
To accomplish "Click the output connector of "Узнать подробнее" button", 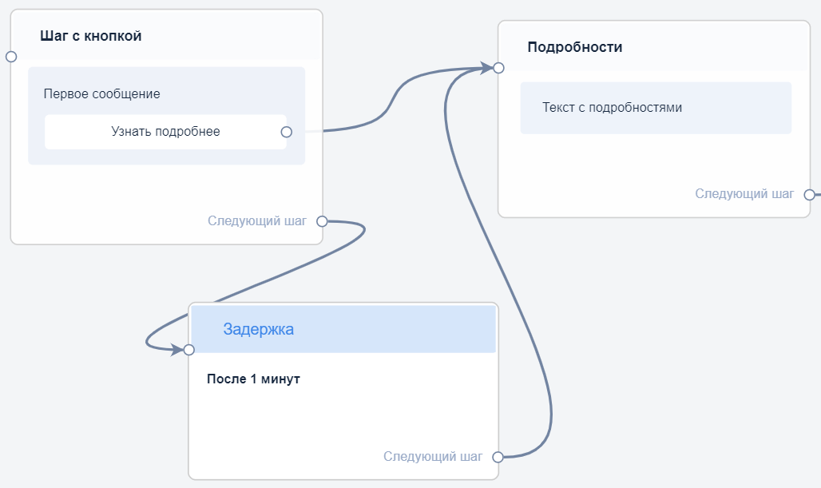I will (286, 132).
